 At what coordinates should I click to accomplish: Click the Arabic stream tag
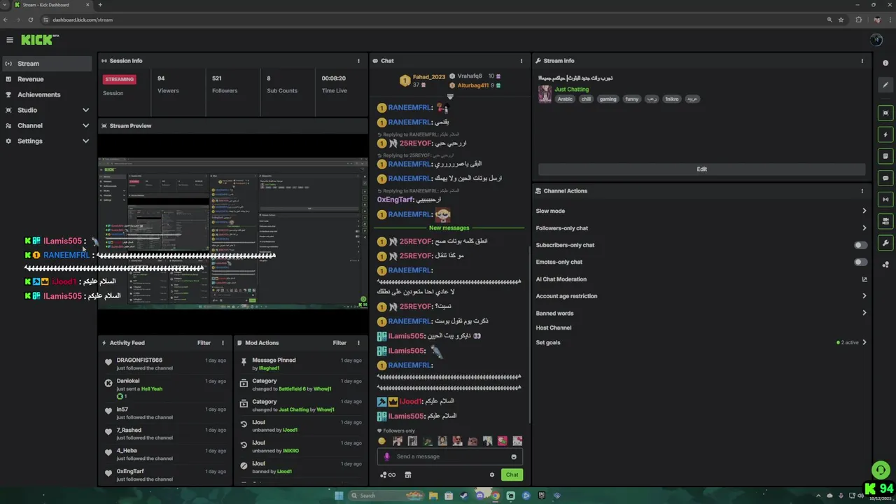(x=565, y=99)
